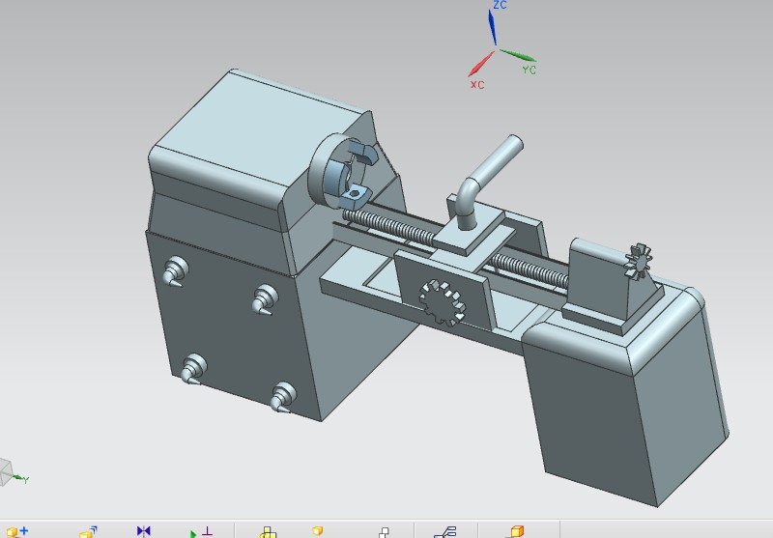Select the green YC axis of the coordinate triad
Viewport: 773px width, 538px height.
pos(518,55)
